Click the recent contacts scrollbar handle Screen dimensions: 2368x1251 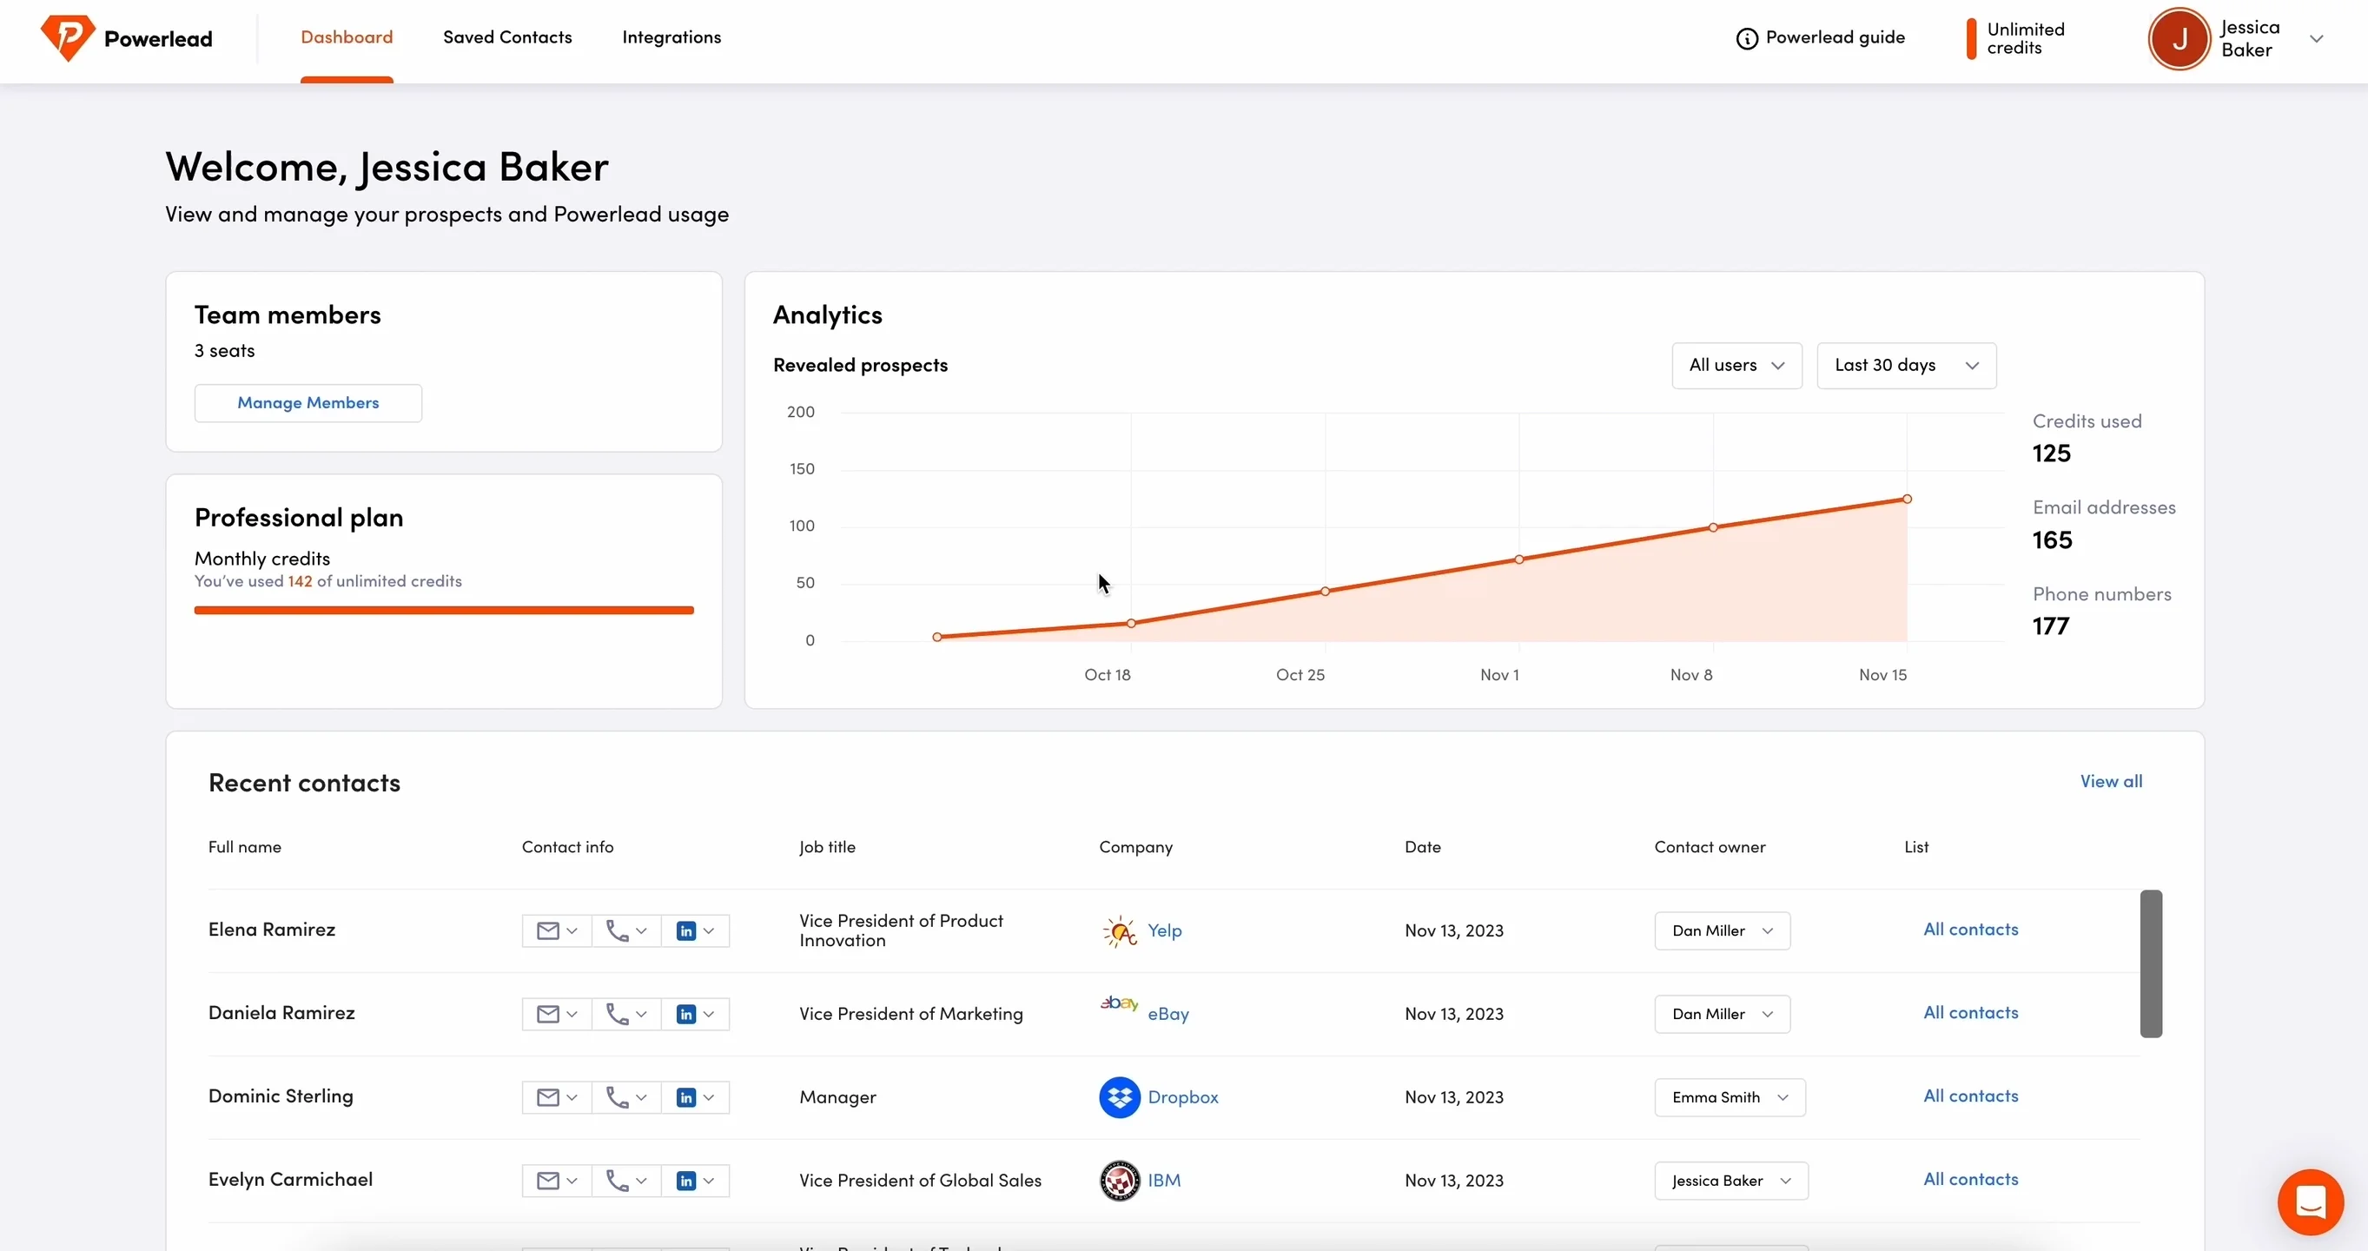coord(2150,963)
